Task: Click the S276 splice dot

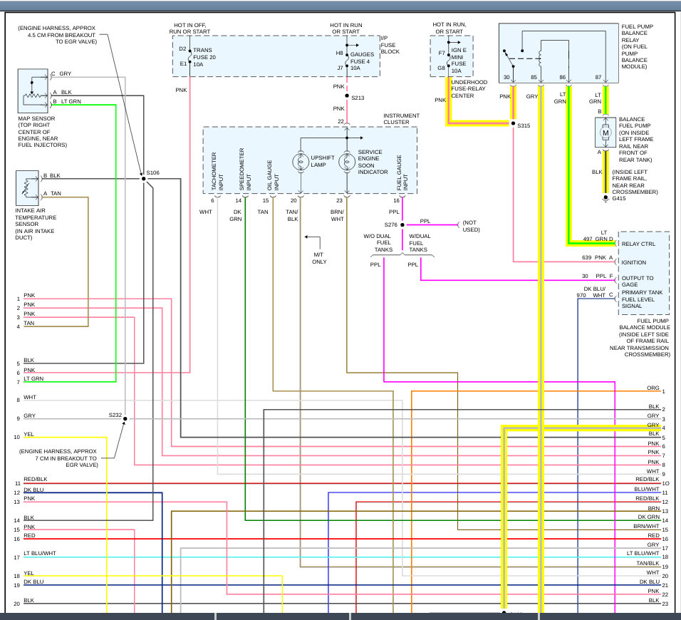Action: coord(402,224)
